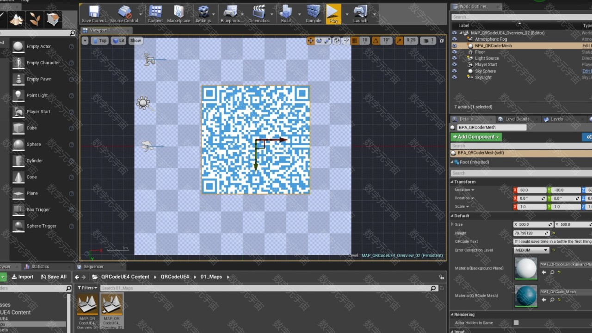Toggle grid snapping icon in viewport
The image size is (592, 333).
(355, 41)
